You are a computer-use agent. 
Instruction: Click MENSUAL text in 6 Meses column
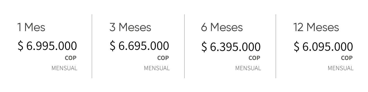pyautogui.click(x=248, y=68)
